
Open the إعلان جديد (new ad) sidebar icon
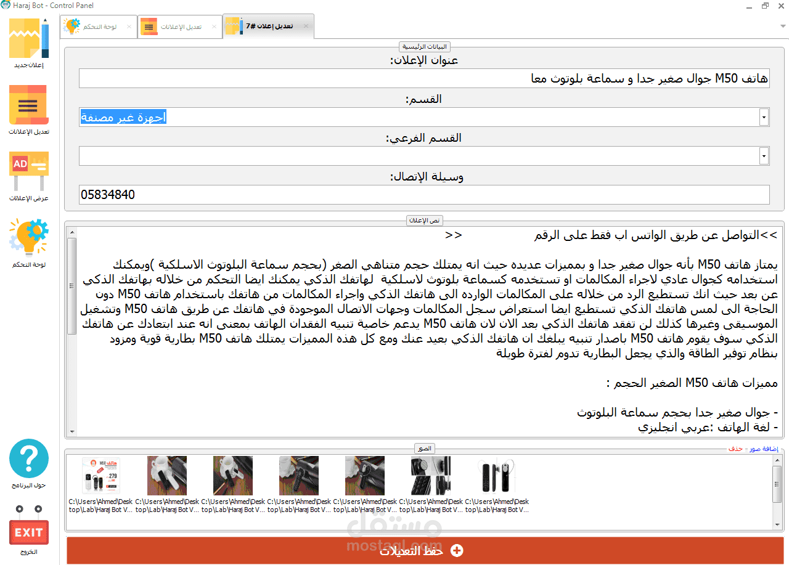29,43
